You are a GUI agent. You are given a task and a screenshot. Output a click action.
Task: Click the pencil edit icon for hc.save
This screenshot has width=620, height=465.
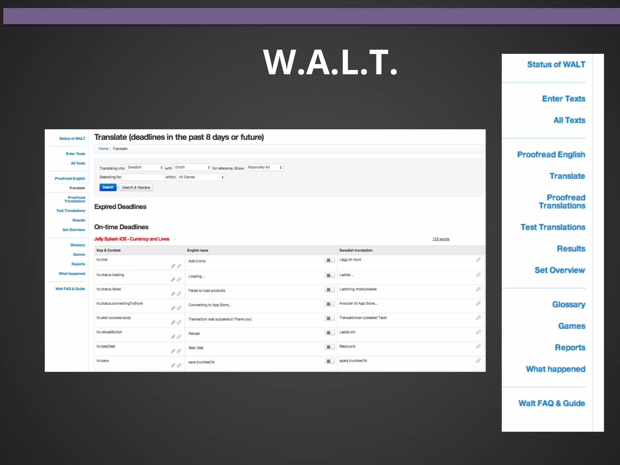pos(173,365)
